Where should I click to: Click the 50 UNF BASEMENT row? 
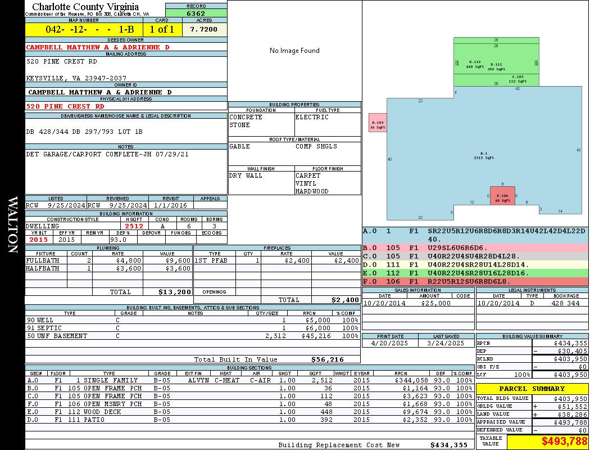pyautogui.click(x=193, y=336)
